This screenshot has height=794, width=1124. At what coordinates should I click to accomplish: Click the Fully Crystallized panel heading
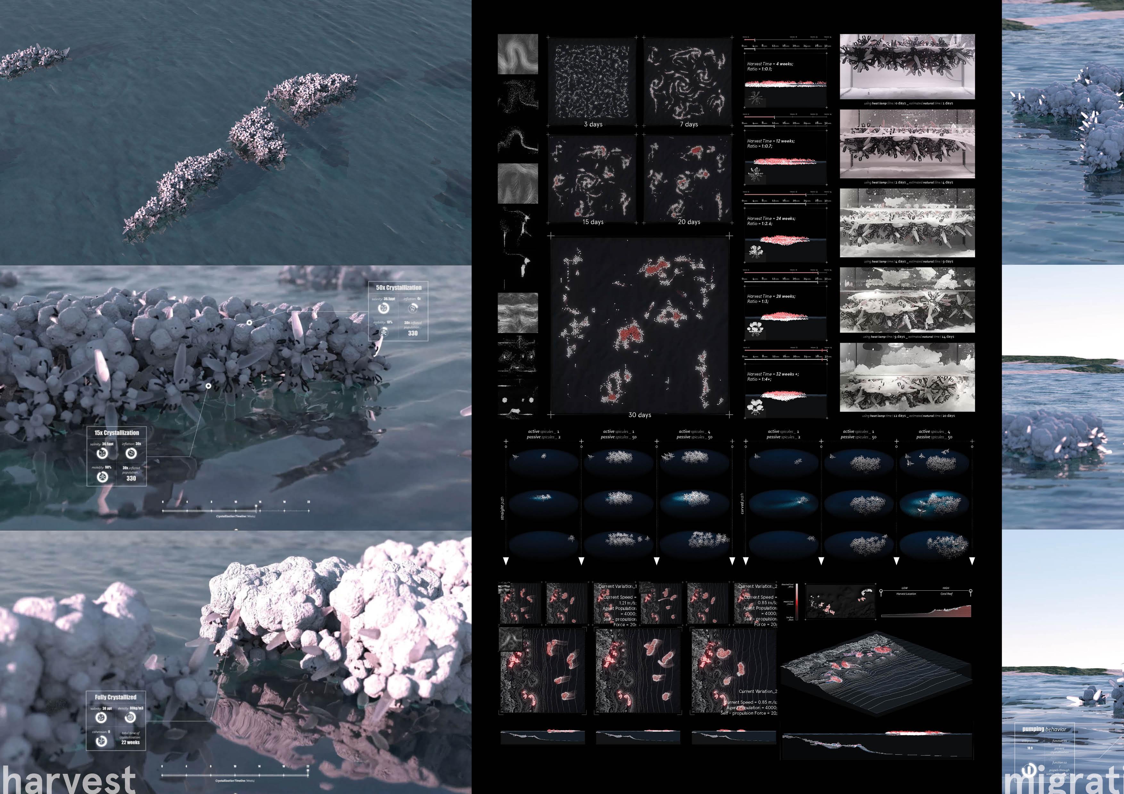[116, 697]
